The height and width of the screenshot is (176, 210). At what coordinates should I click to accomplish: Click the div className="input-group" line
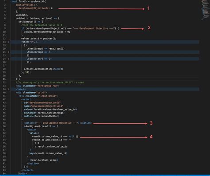coord(38,96)
